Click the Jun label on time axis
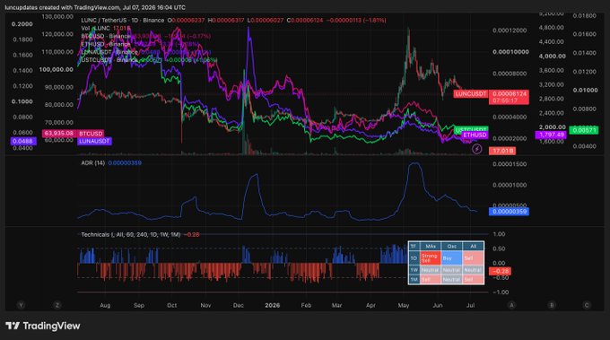The height and width of the screenshot is (340, 610). pyautogui.click(x=438, y=305)
